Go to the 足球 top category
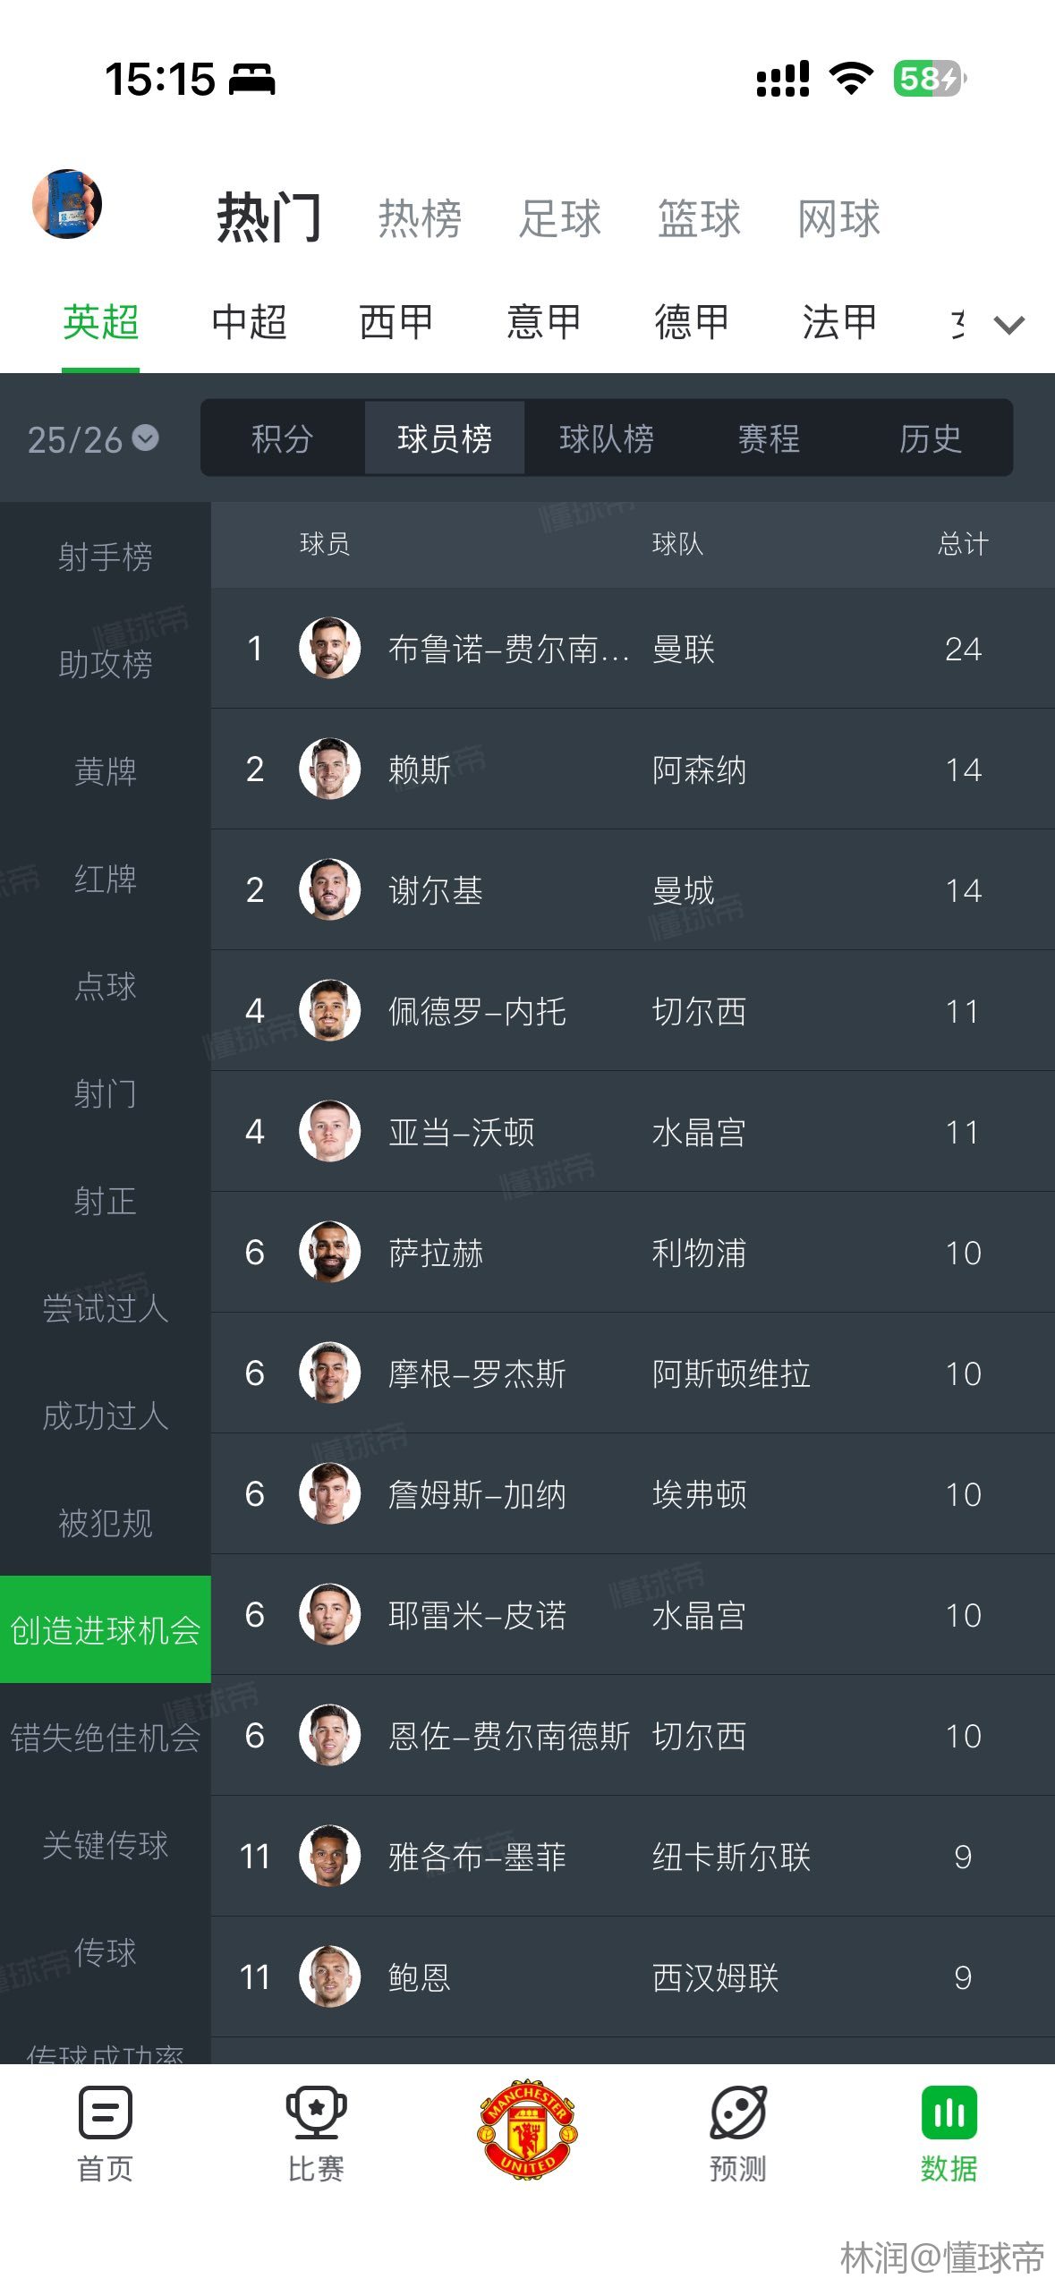The height and width of the screenshot is (2287, 1055). coord(560,219)
